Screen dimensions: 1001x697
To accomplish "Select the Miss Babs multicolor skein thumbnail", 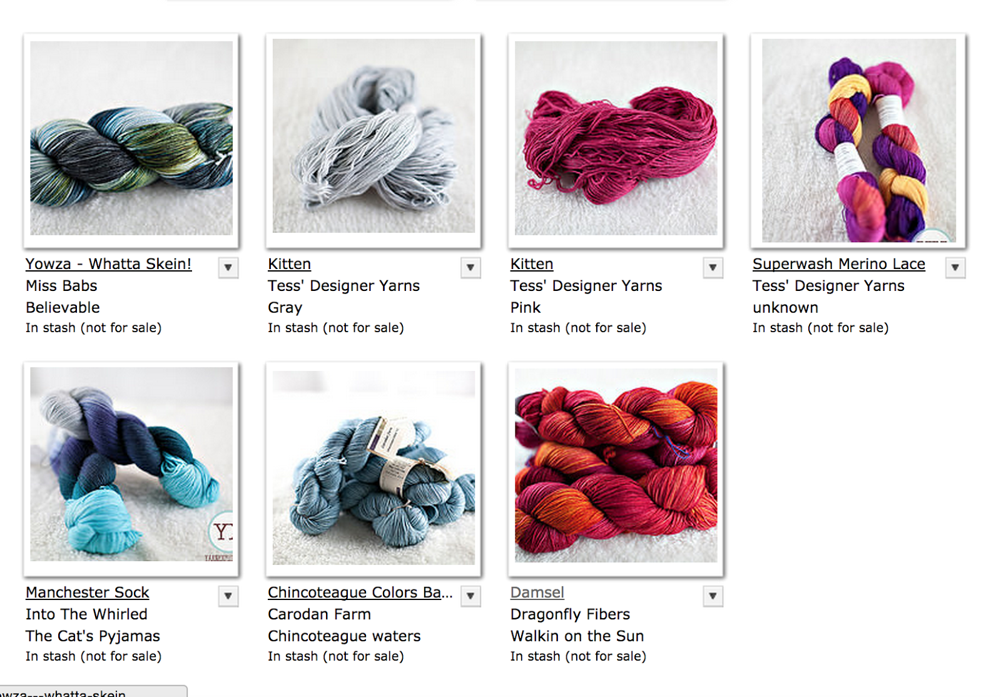I will point(131,138).
